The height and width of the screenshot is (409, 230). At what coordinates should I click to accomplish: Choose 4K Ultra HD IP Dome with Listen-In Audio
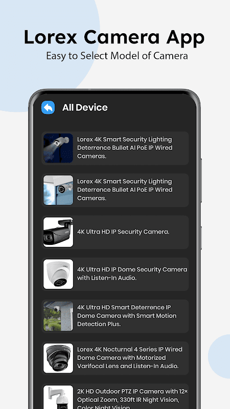pos(115,274)
